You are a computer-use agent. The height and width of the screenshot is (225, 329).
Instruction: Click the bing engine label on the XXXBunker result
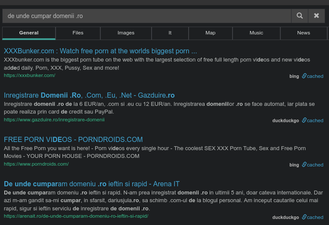point(294,76)
